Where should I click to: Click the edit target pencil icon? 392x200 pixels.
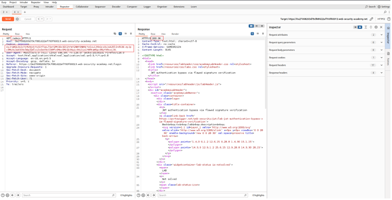(372, 19)
